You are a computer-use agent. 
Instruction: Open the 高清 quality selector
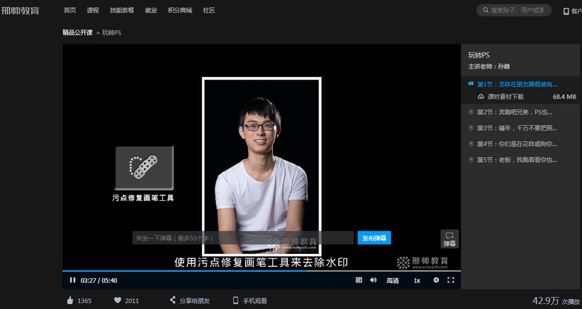393,280
